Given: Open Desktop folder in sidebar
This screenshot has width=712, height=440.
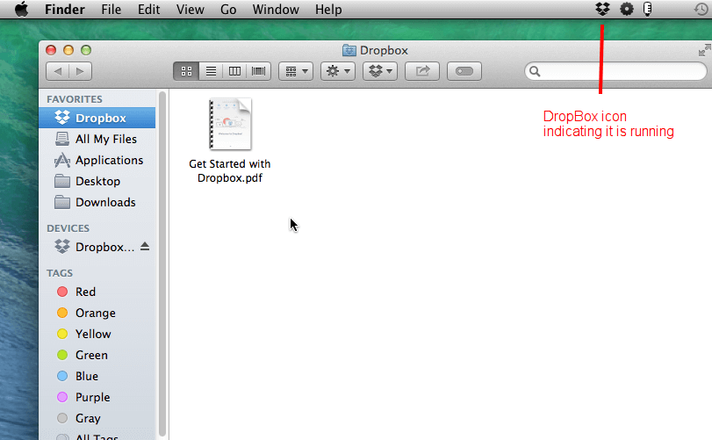Looking at the screenshot, I should click(97, 181).
